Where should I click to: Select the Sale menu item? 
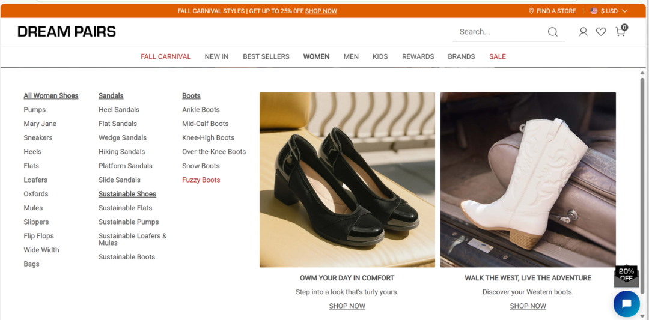[497, 56]
